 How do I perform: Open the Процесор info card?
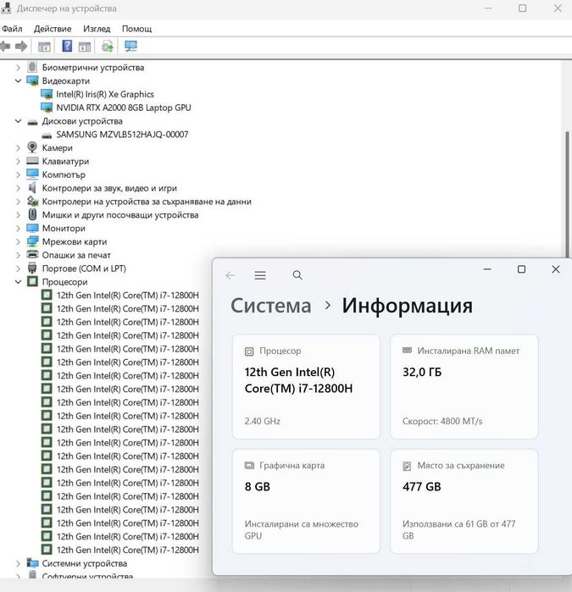tap(306, 386)
